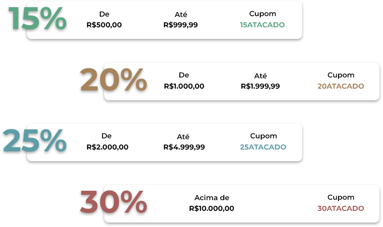Select the 30ATACADO coupon code

tap(341, 208)
